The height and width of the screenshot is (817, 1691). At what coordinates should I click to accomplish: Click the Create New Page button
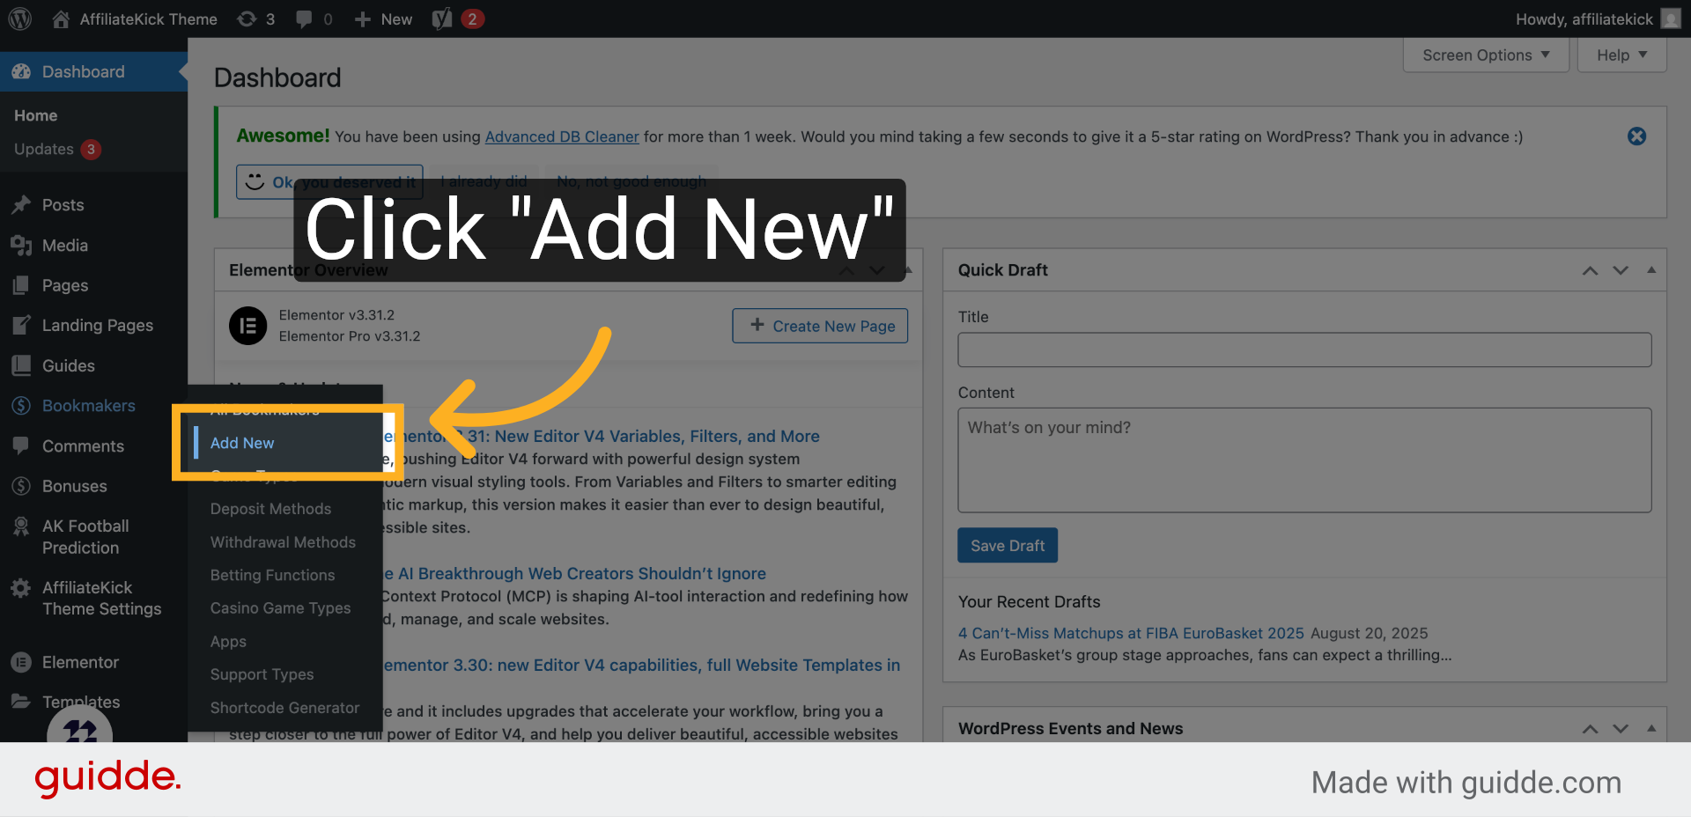coord(820,326)
